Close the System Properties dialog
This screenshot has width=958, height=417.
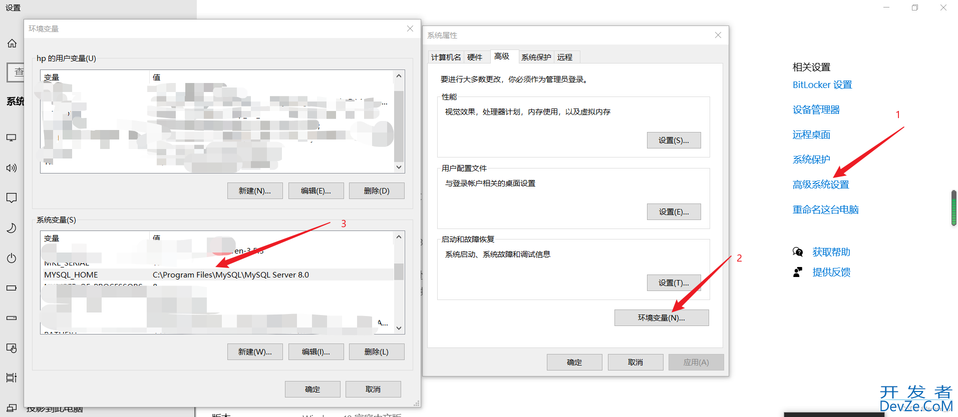[718, 35]
